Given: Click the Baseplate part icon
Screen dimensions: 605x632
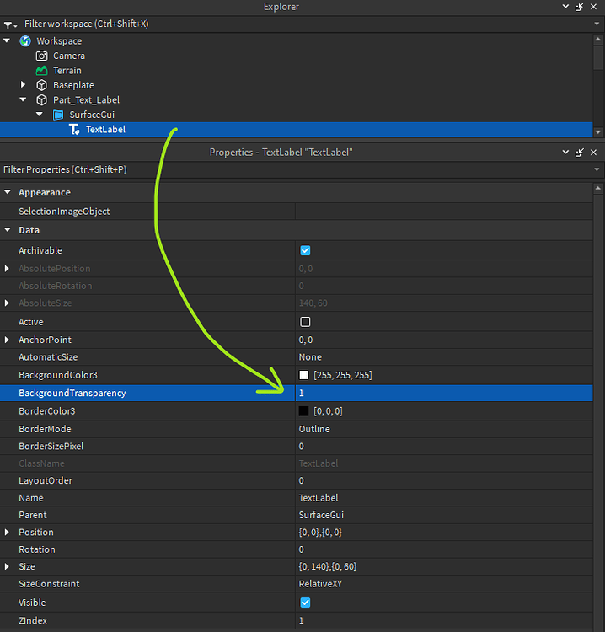Looking at the screenshot, I should click(x=42, y=85).
